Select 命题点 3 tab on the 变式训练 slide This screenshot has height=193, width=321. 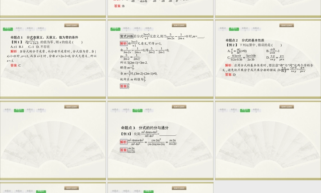coord(137,29)
